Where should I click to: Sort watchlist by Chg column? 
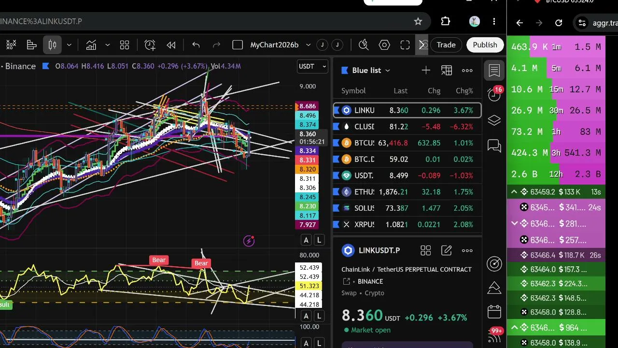(434, 91)
